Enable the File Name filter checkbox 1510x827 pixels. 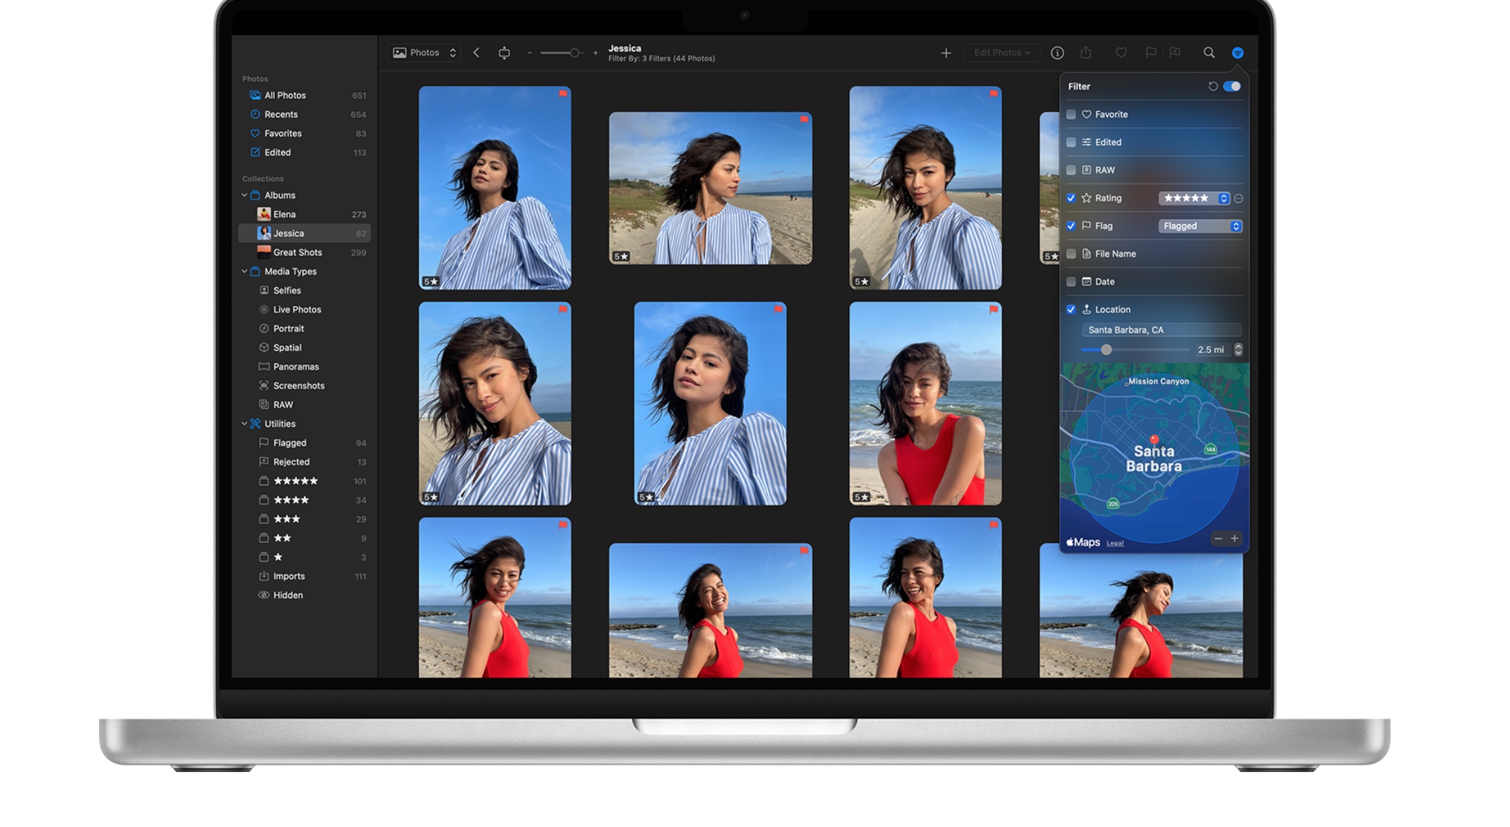click(1071, 254)
